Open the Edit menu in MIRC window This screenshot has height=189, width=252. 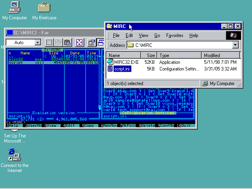pyautogui.click(x=129, y=35)
